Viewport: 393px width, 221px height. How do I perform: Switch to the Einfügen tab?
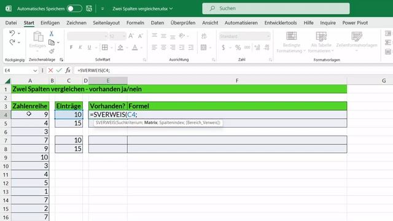50,23
